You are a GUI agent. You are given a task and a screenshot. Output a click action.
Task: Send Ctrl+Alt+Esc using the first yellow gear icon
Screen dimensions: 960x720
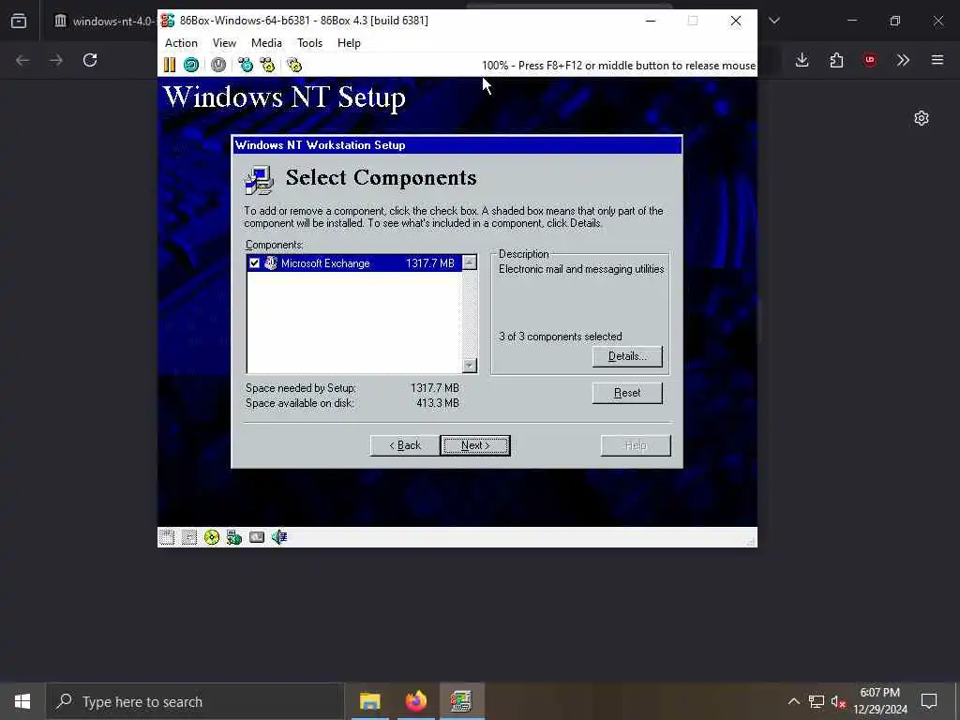(267, 65)
